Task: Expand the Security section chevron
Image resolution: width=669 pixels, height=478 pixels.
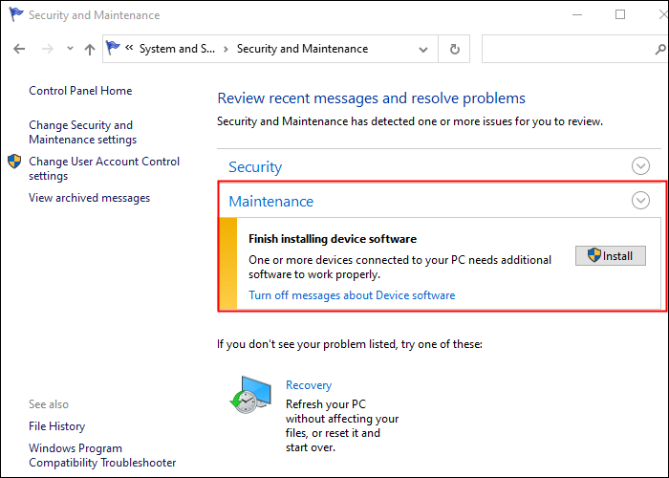Action: tap(640, 166)
